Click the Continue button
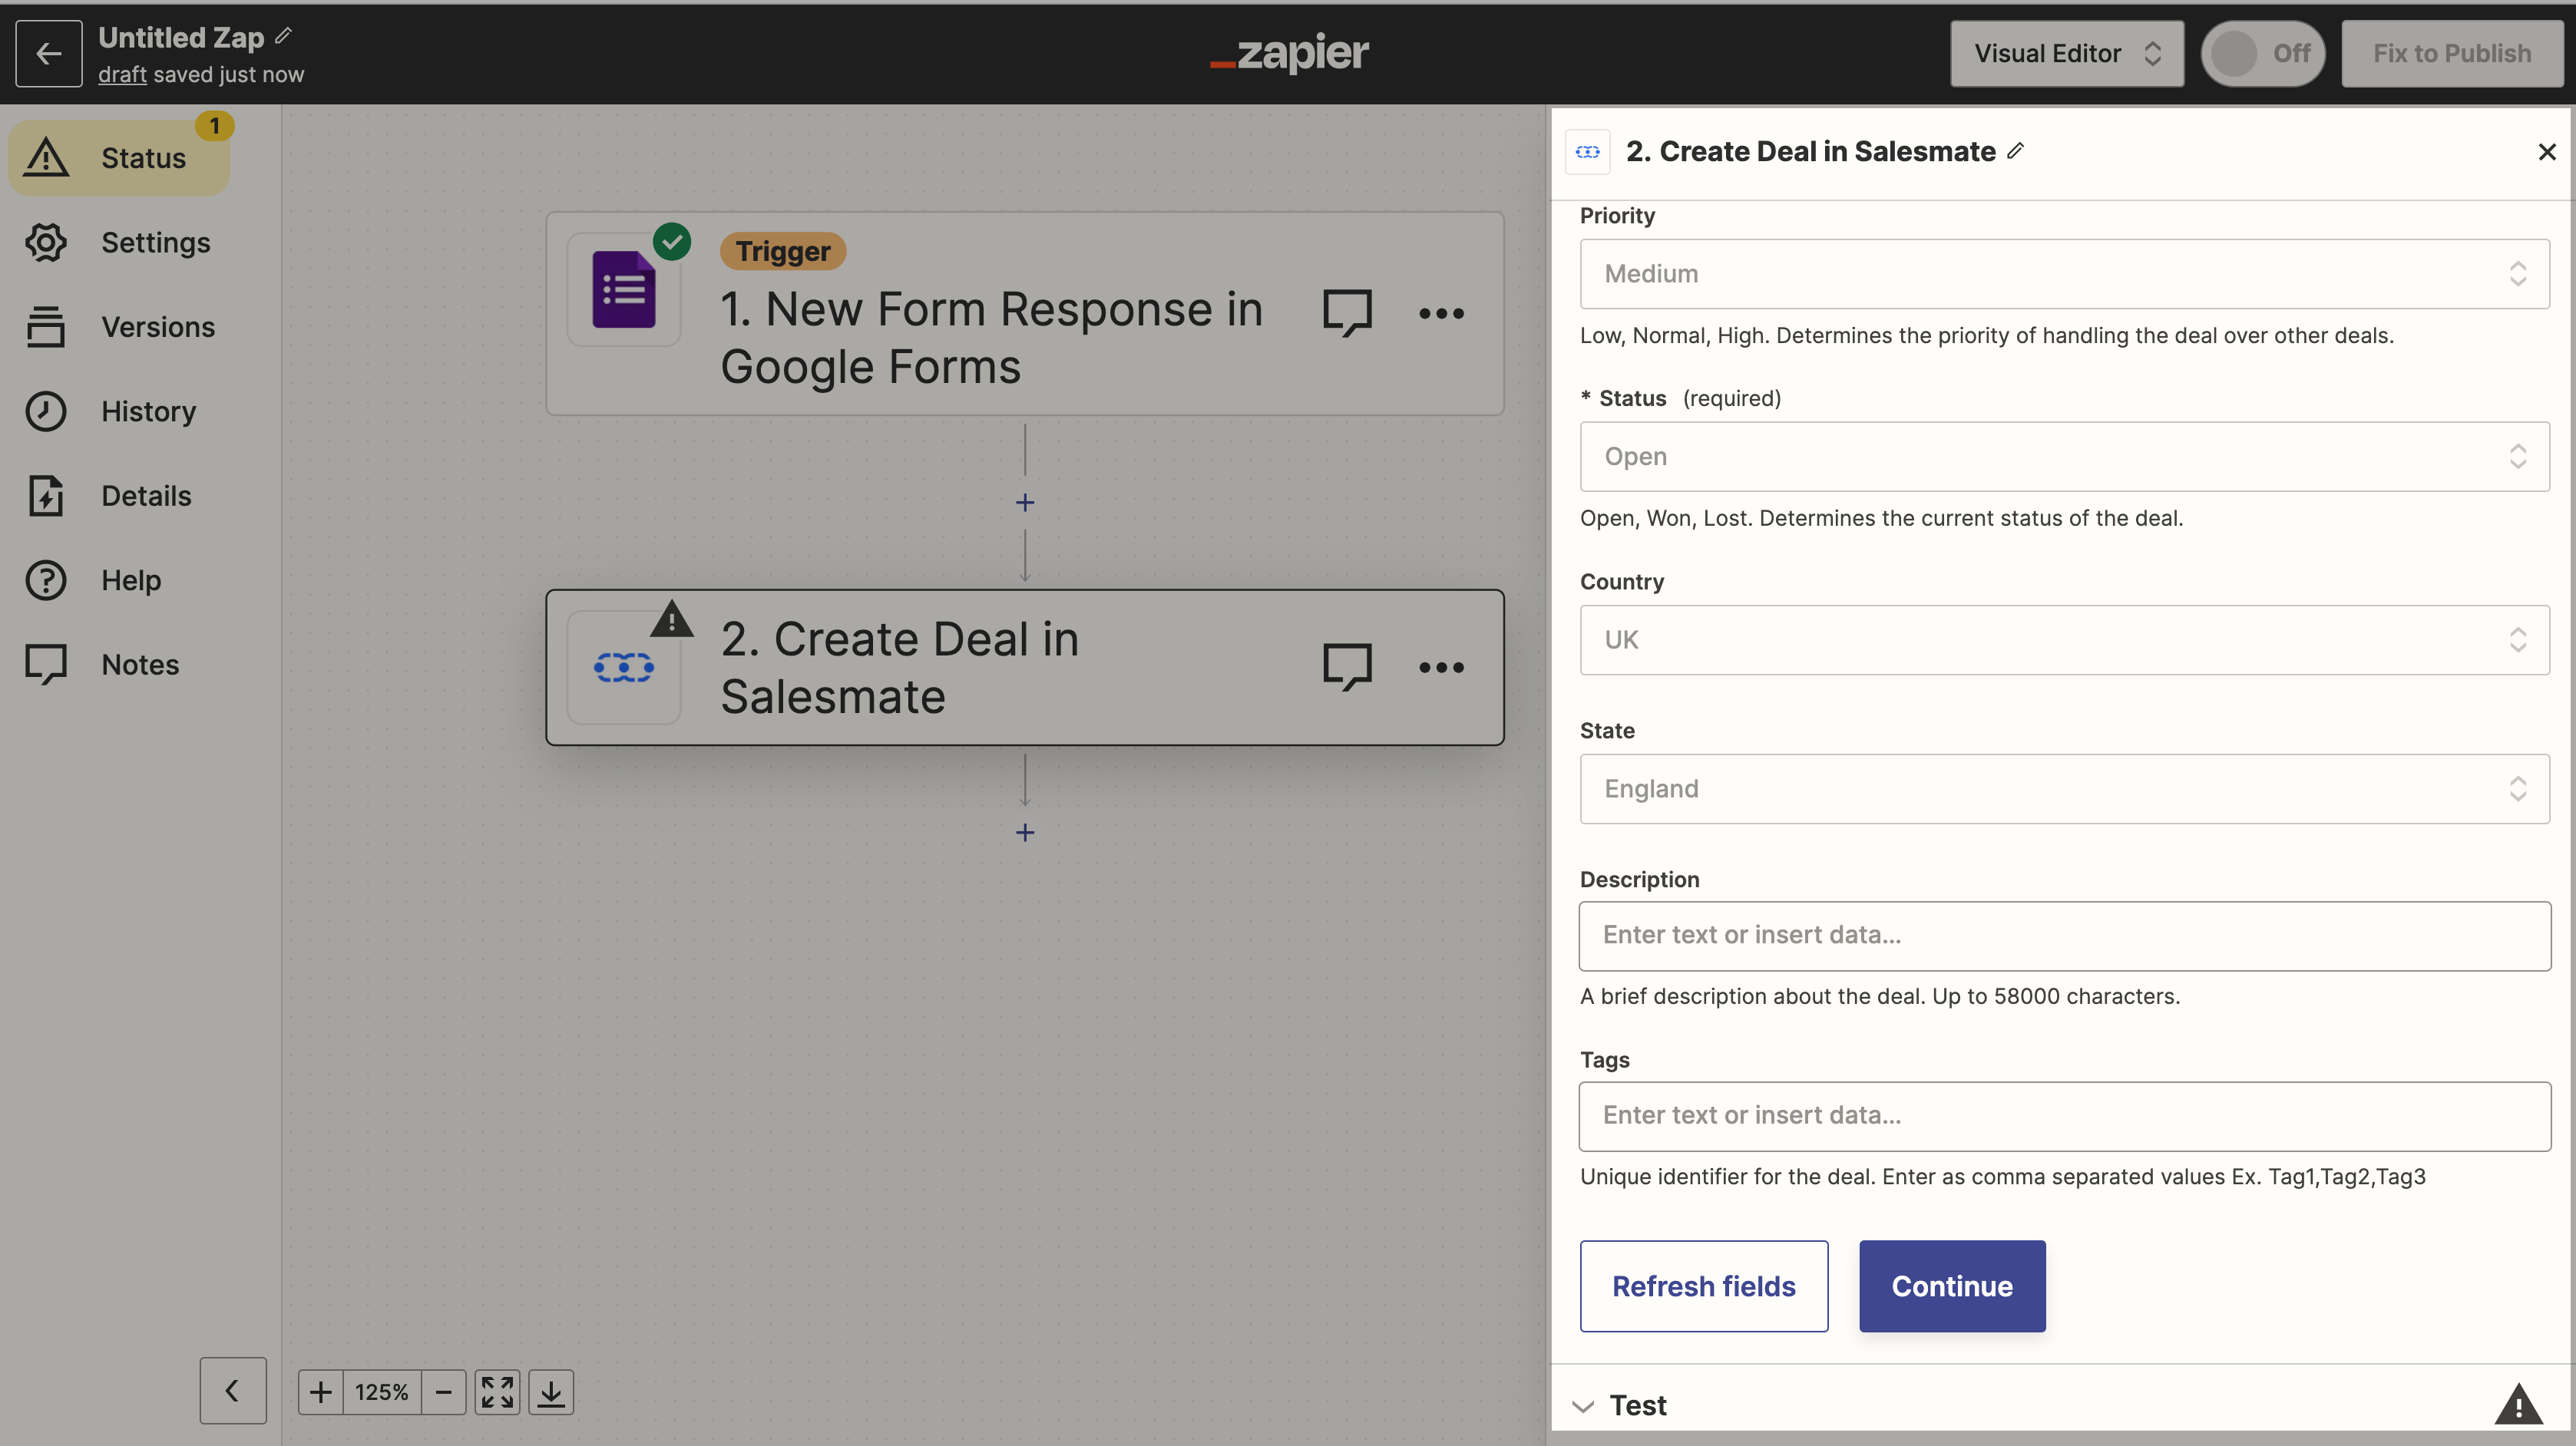Image resolution: width=2576 pixels, height=1446 pixels. click(1952, 1286)
